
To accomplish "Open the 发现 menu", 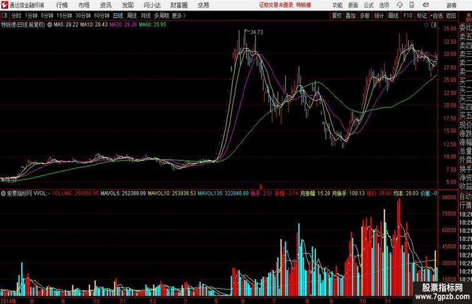I will click(127, 5).
